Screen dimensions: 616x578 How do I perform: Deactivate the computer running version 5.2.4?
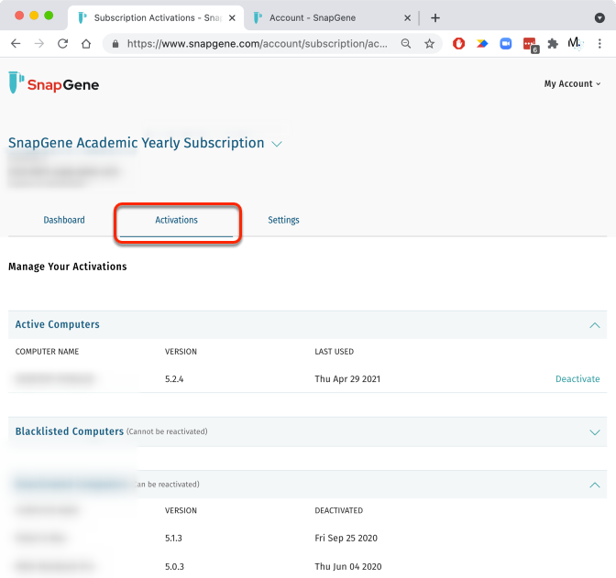click(577, 378)
